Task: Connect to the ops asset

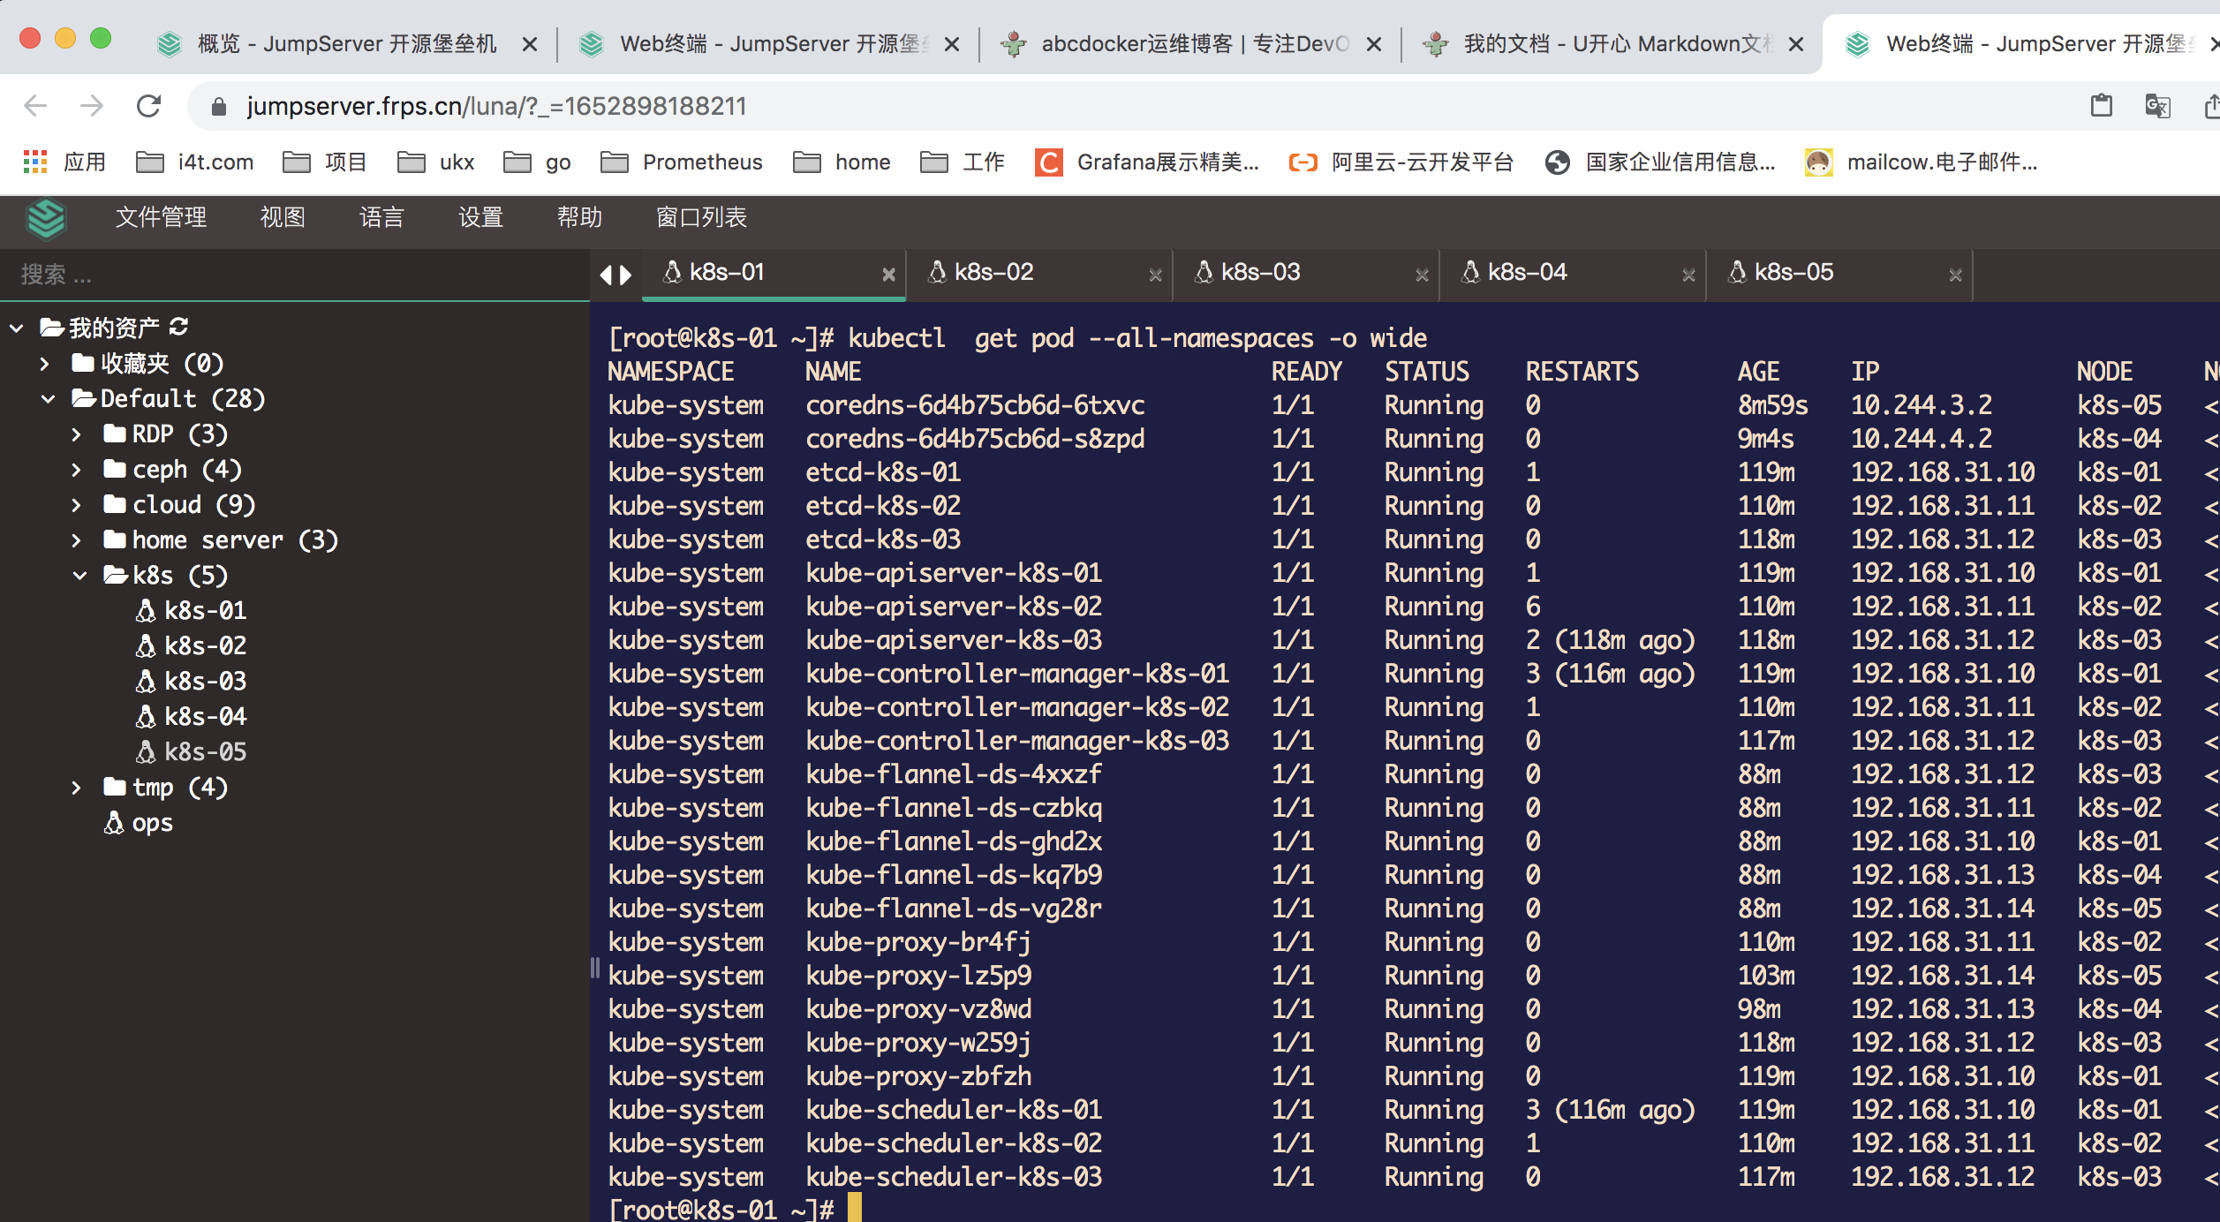Action: pyautogui.click(x=151, y=822)
